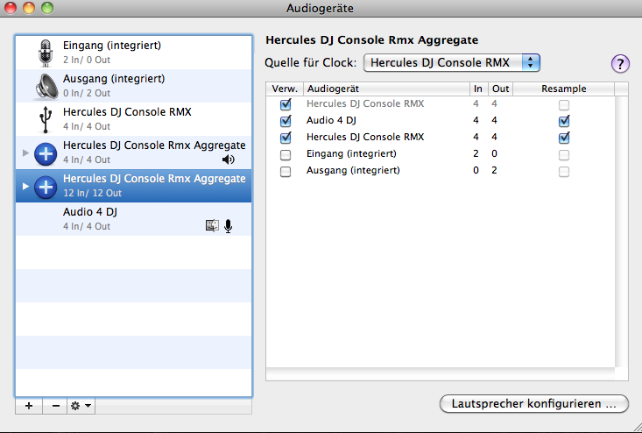The width and height of the screenshot is (642, 433).
Task: Select Ausgang (integriert) in the device list
Action: pyautogui.click(x=133, y=86)
